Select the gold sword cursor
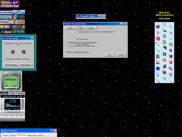The height and width of the screenshot is (137, 182). point(171,81)
